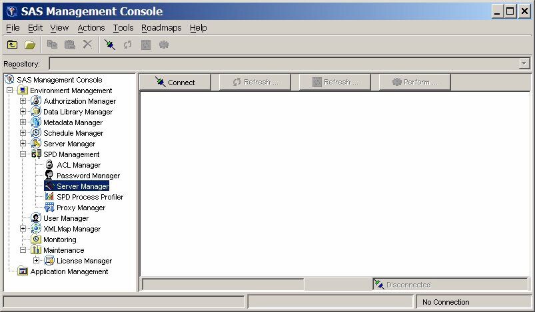Click the Schedule Manager clock icon
535x312 pixels.
coord(36,132)
